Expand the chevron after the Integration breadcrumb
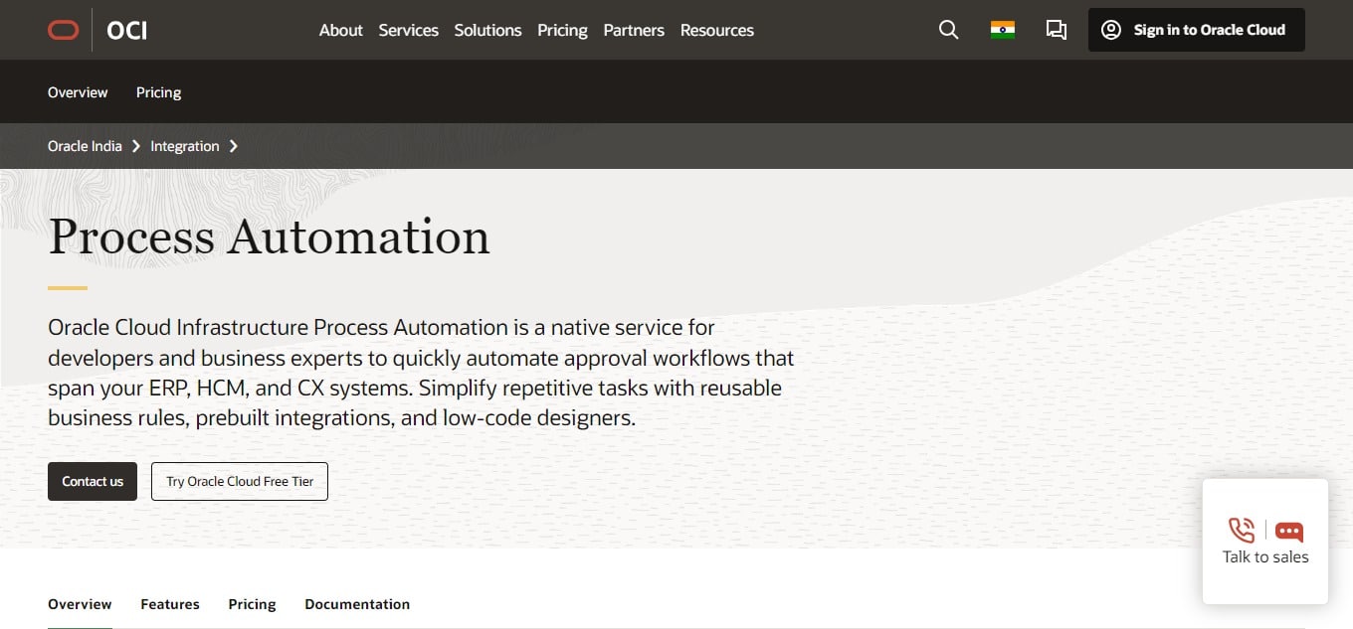The image size is (1353, 629). tap(234, 145)
